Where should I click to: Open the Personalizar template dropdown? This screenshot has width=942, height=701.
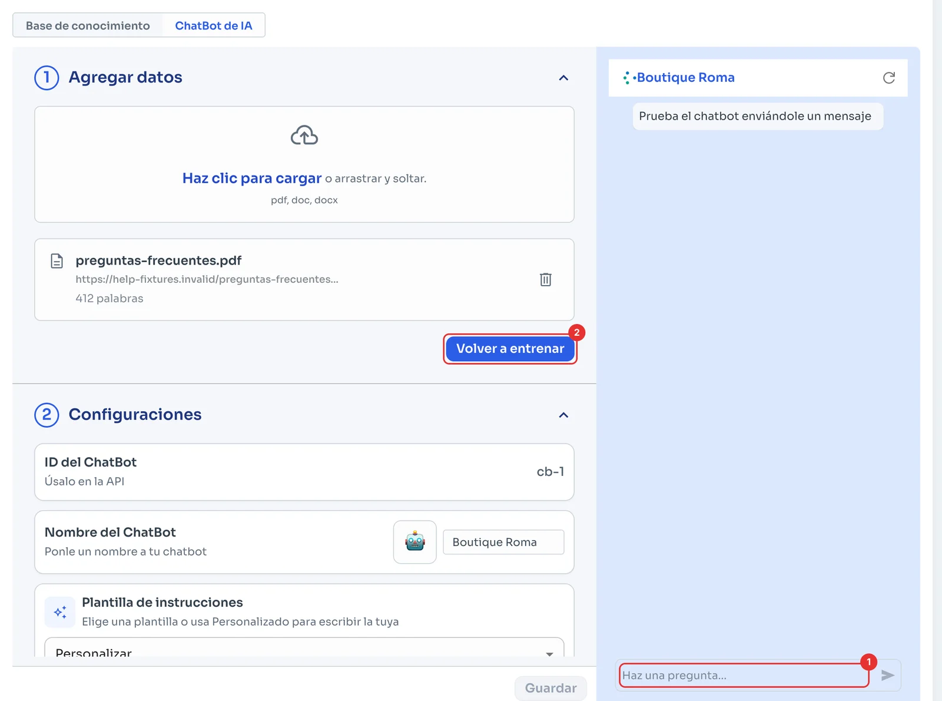pyautogui.click(x=304, y=648)
